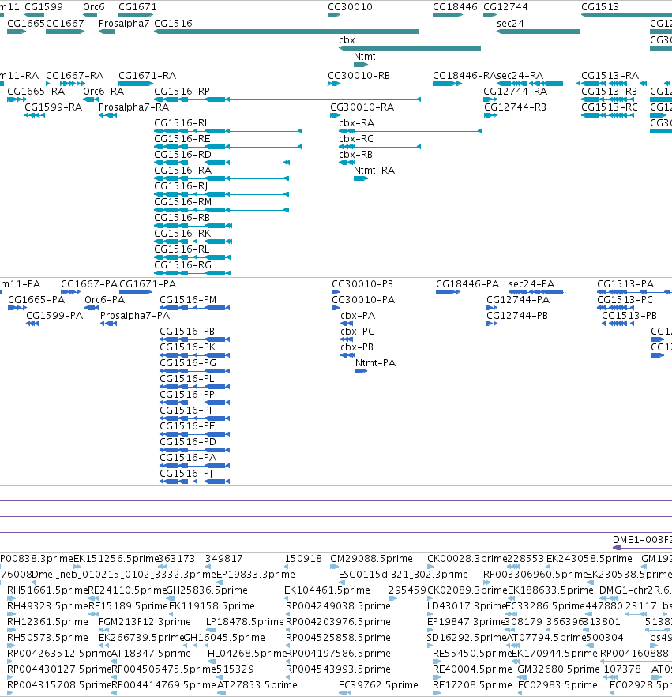Pick the CG1516-RD transcript
The height and width of the screenshot is (697, 672).
(x=222, y=163)
